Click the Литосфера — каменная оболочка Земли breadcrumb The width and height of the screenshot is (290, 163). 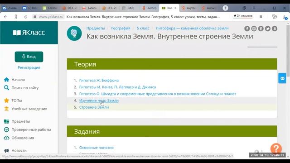click(x=192, y=28)
